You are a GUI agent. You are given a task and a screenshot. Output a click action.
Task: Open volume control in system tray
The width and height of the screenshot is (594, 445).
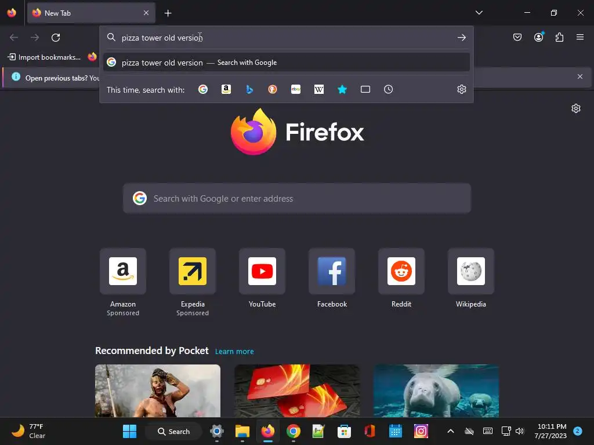(x=520, y=431)
